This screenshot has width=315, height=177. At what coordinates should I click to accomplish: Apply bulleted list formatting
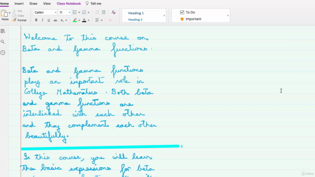pyautogui.click(x=74, y=12)
